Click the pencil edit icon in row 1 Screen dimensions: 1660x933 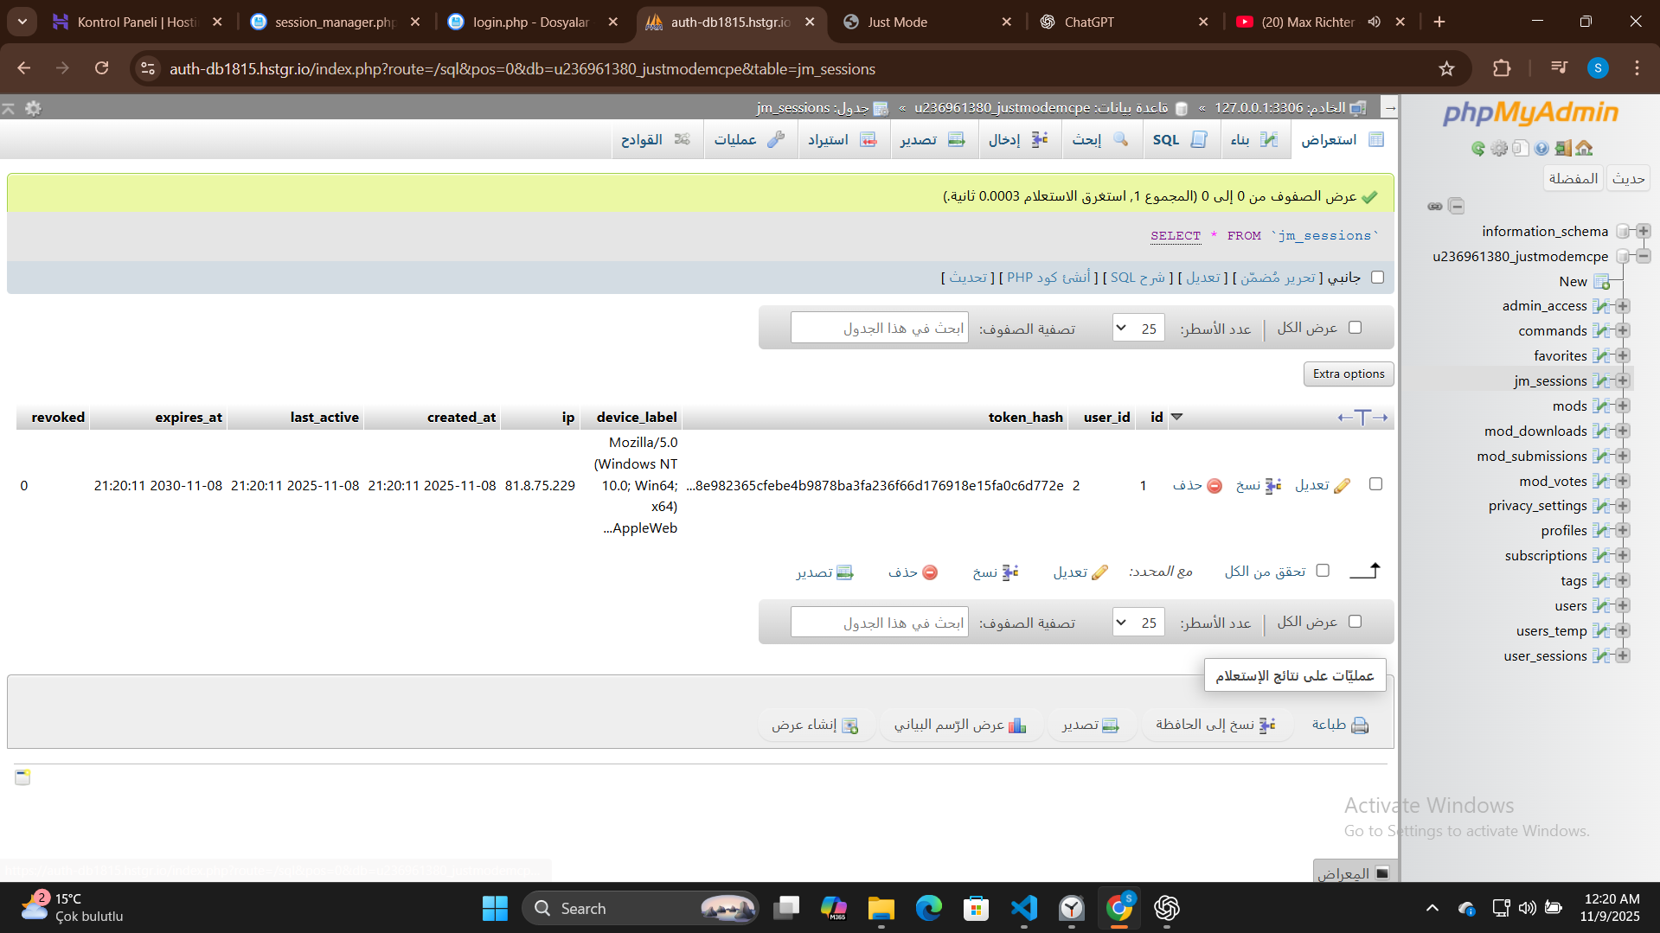(1342, 486)
